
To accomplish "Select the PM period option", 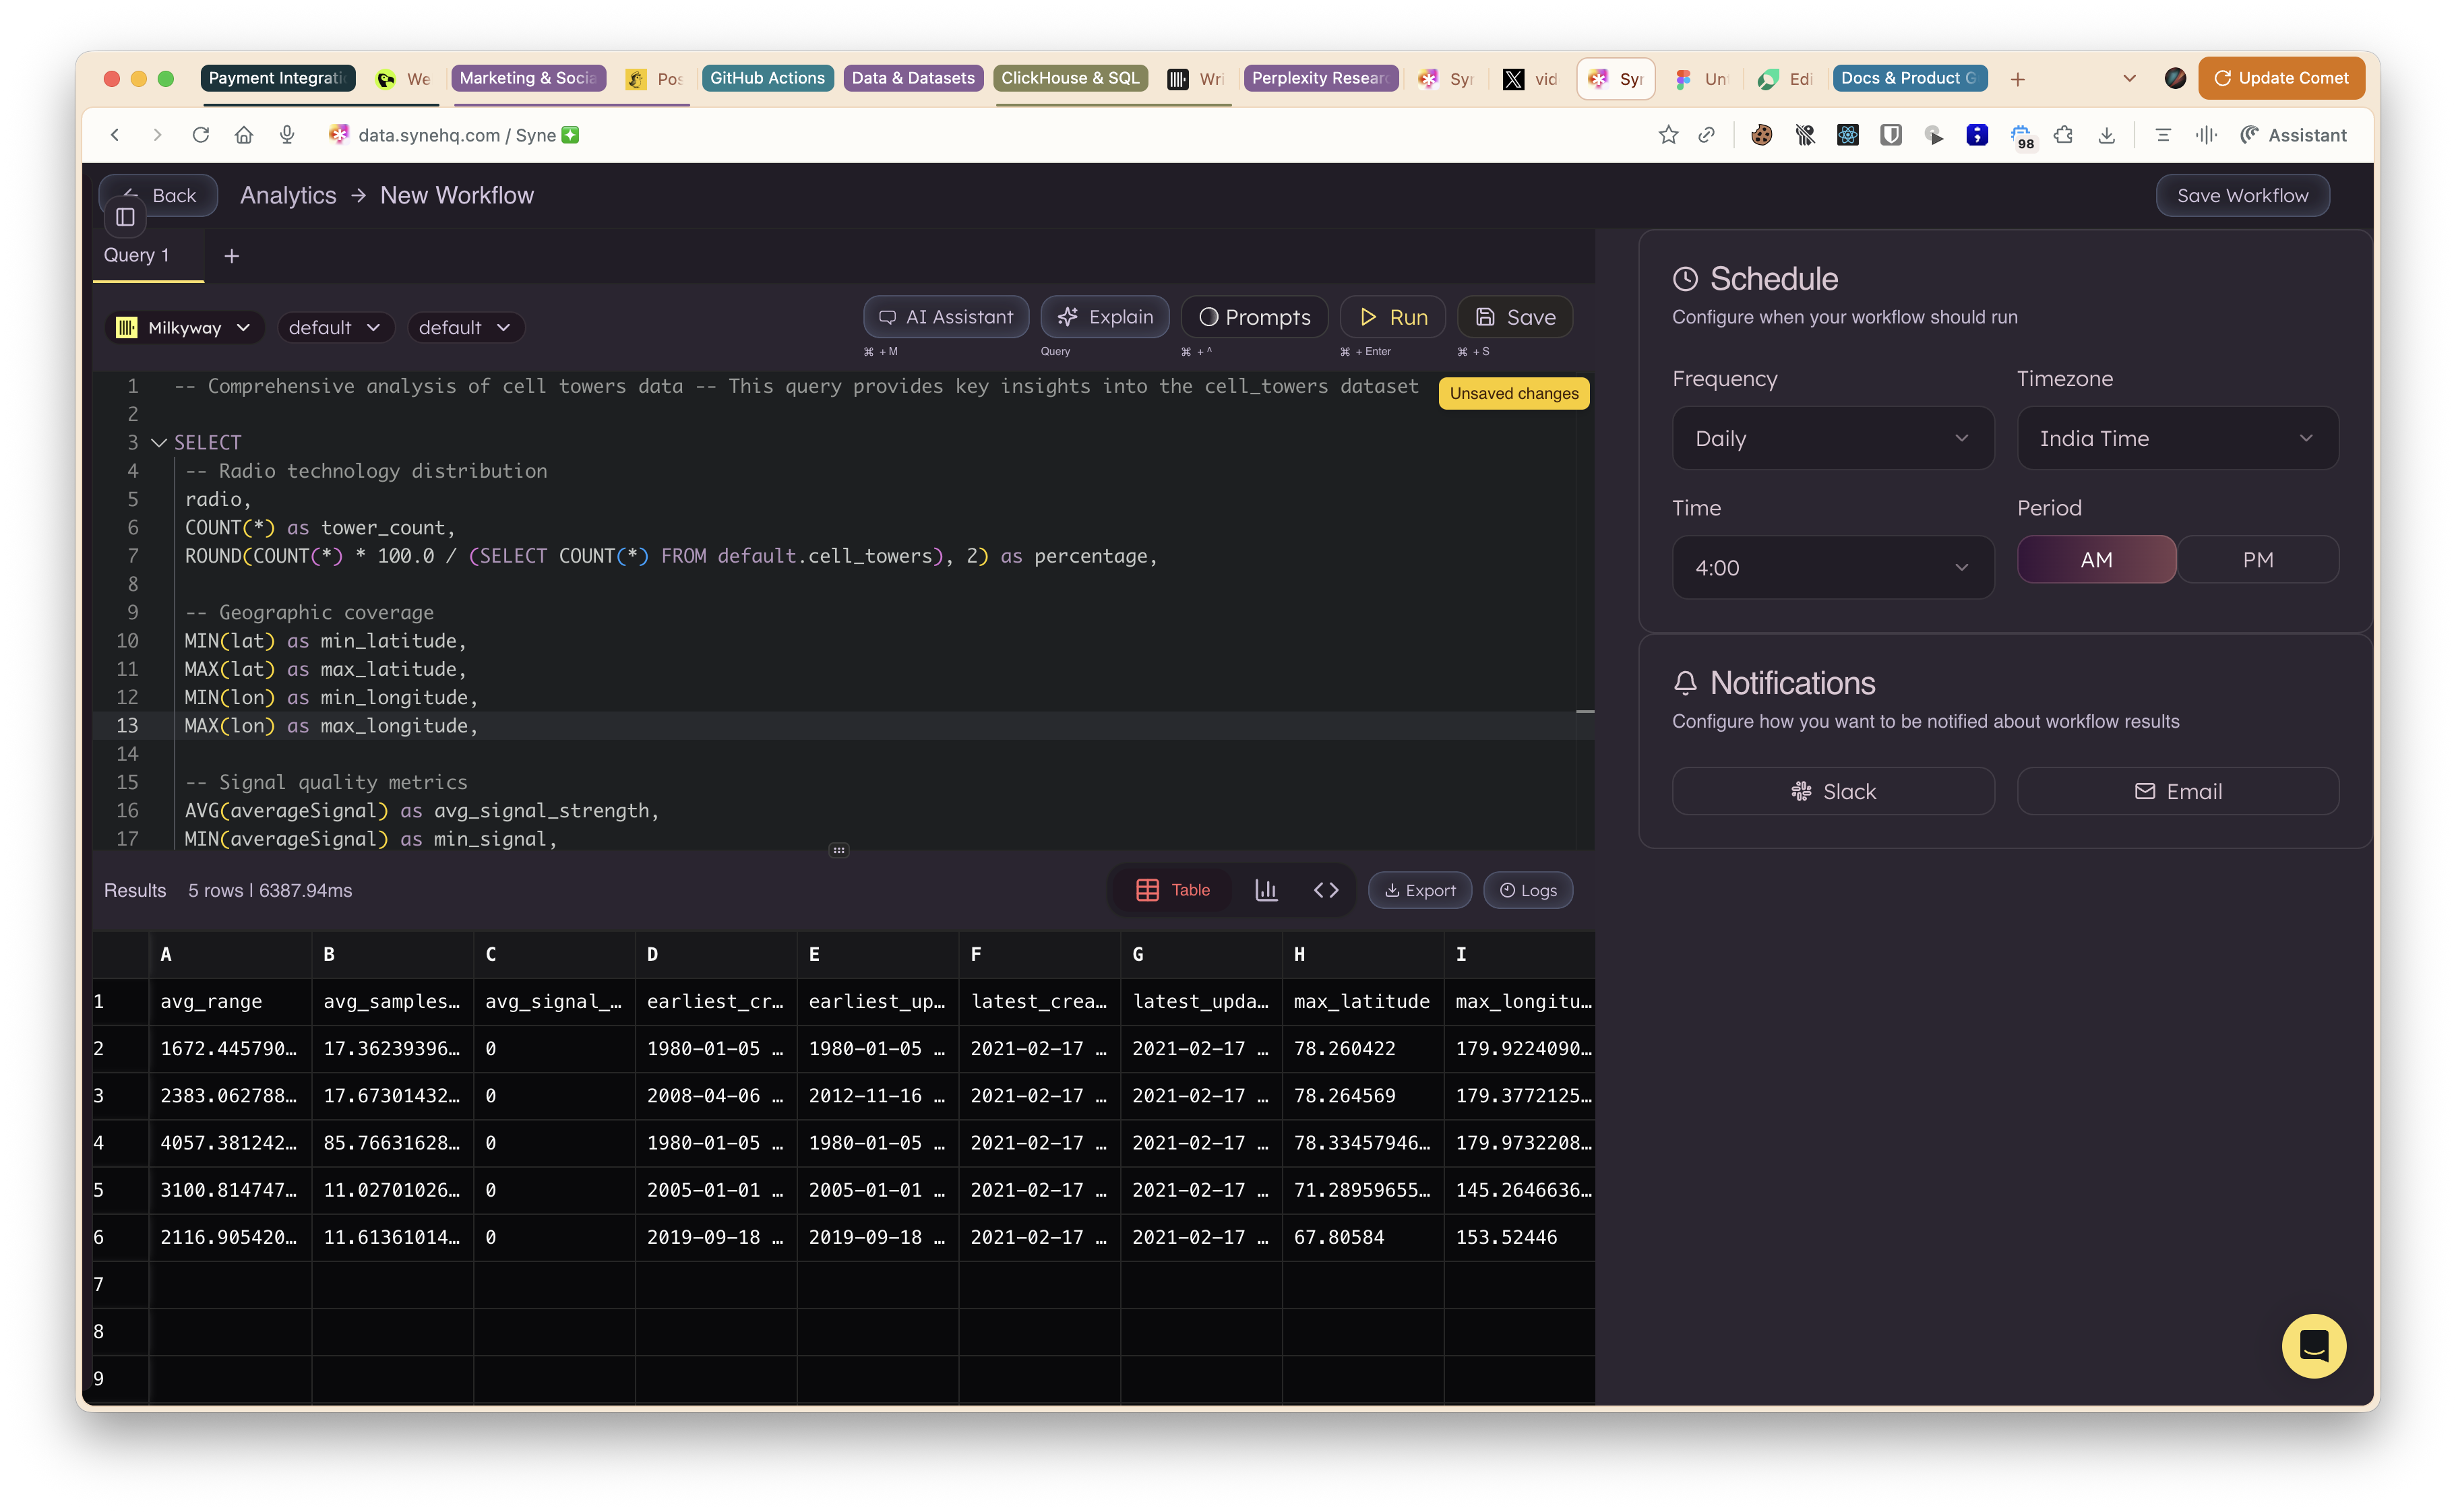I will 2257,560.
